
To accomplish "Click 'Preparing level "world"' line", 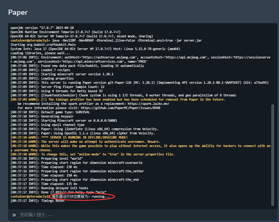I will pos(46,158).
